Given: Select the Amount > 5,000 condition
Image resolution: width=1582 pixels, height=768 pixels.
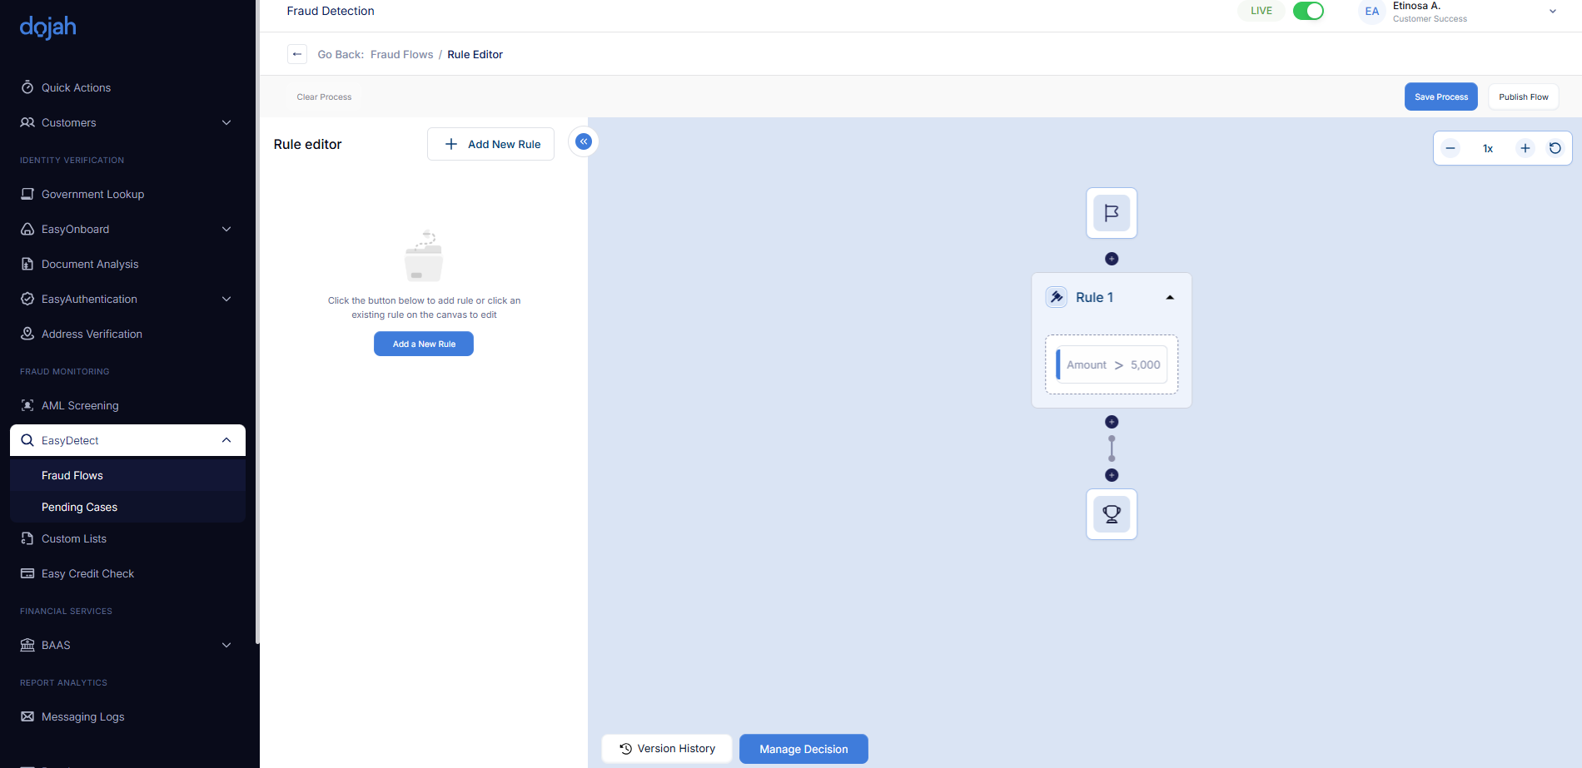Looking at the screenshot, I should pyautogui.click(x=1112, y=364).
